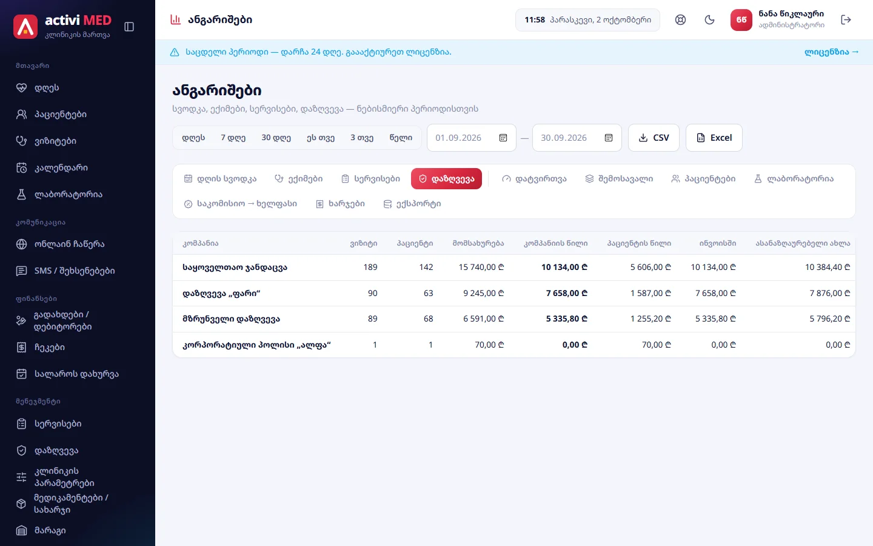
Task: Open კლინიკის პარამეტრები in the sidebar
Action: [78, 477]
